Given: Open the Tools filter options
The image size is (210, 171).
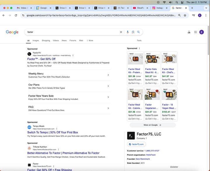Looking at the screenshot, I should (139, 40).
